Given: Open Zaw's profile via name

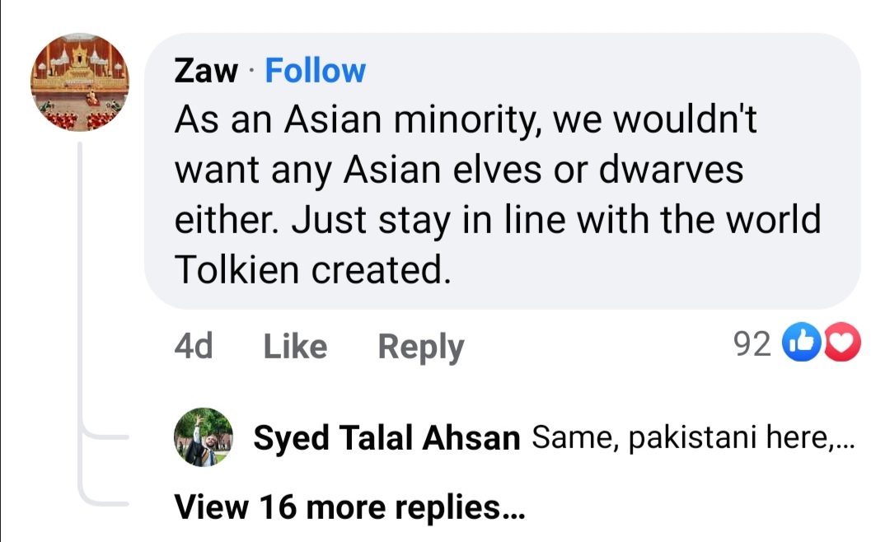Looking at the screenshot, I should tap(205, 71).
